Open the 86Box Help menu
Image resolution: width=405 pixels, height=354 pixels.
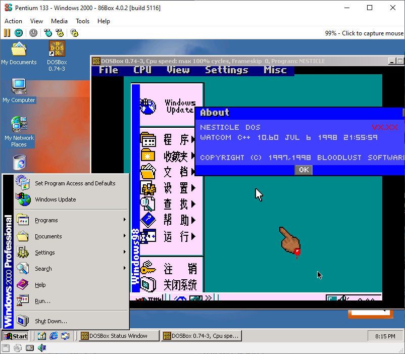pos(104,21)
